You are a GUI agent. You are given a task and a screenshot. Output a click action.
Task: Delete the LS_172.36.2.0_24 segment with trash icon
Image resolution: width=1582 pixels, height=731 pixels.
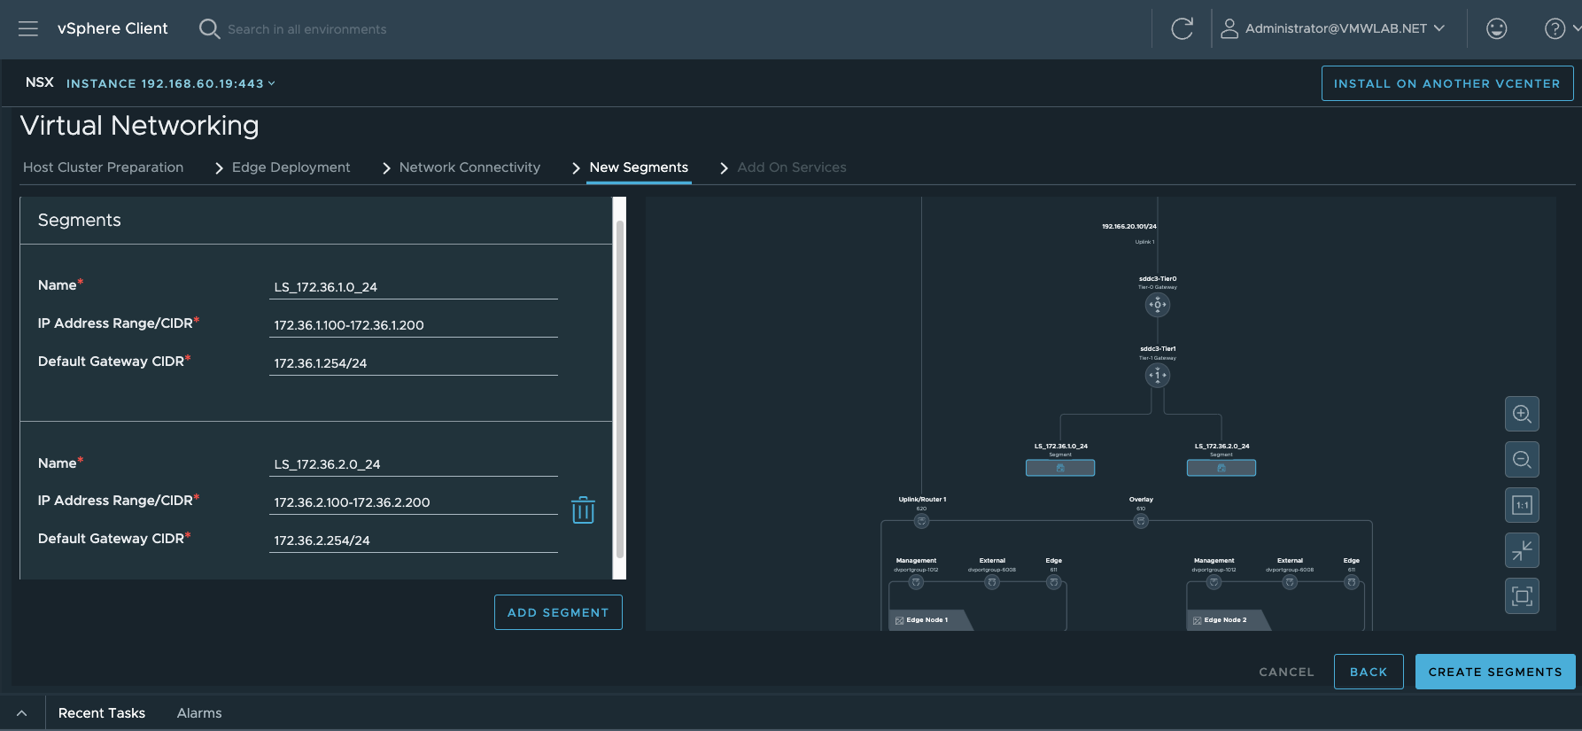(x=583, y=509)
